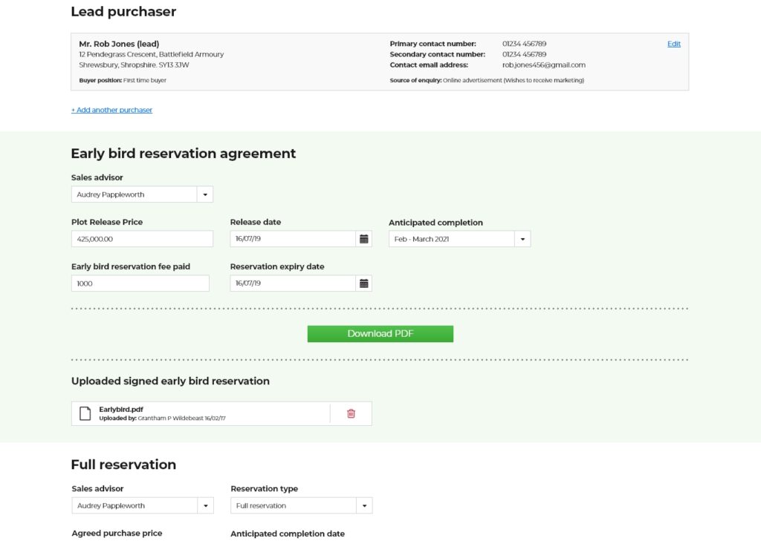Open the Reservation type dropdown

tap(364, 506)
